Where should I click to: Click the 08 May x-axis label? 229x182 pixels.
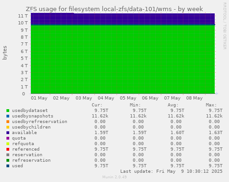click(x=194, y=98)
